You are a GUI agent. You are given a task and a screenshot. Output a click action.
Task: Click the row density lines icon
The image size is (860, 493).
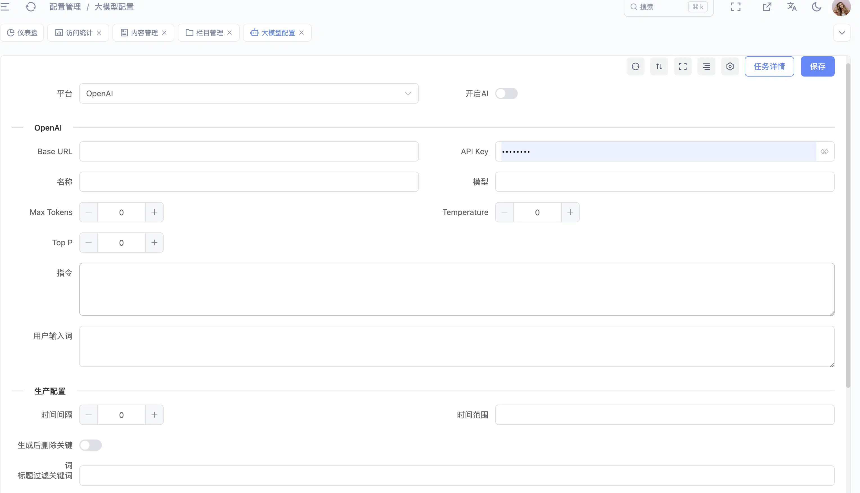click(x=706, y=66)
